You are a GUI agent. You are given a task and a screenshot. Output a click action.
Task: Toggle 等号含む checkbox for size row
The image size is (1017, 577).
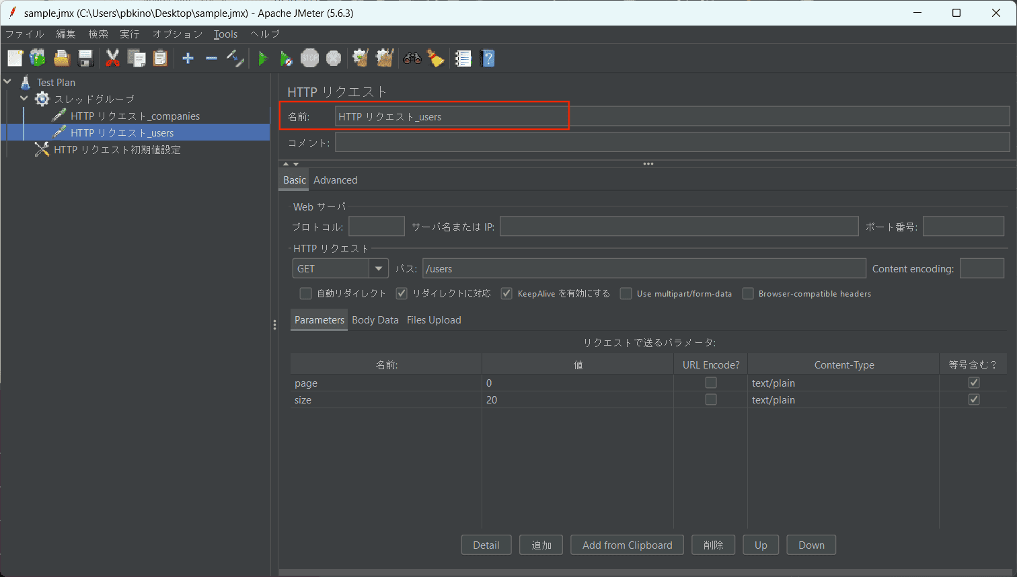[x=974, y=399]
